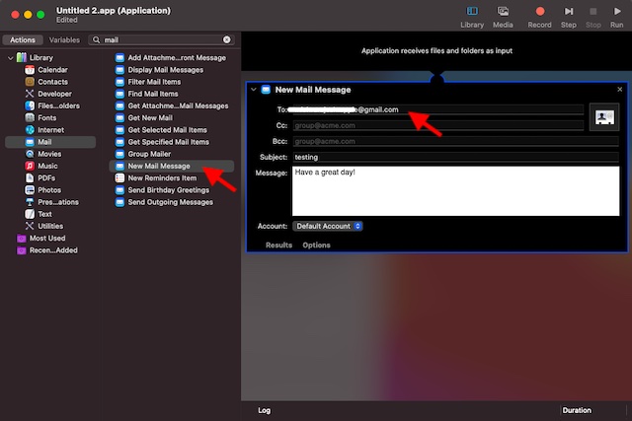Click the Message text area
The height and width of the screenshot is (421, 632).
tap(455, 191)
